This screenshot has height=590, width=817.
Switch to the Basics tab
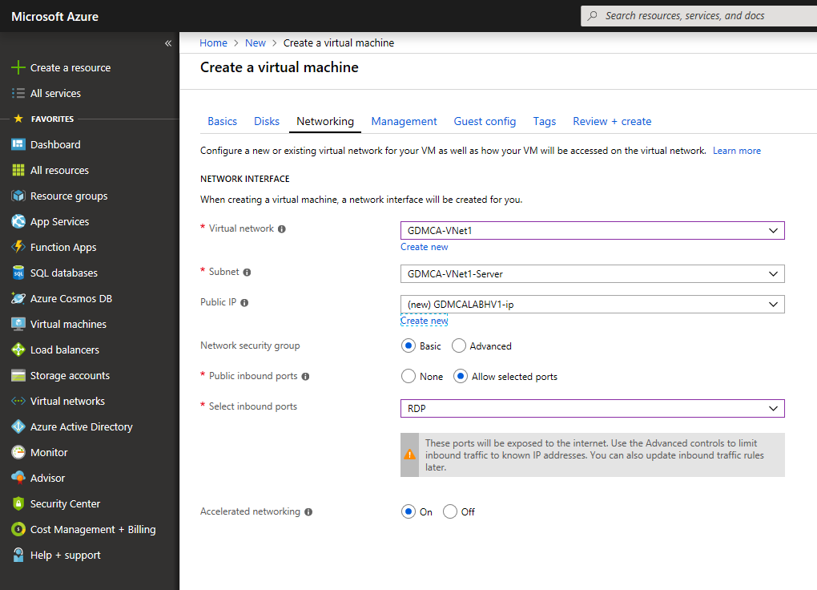point(222,121)
